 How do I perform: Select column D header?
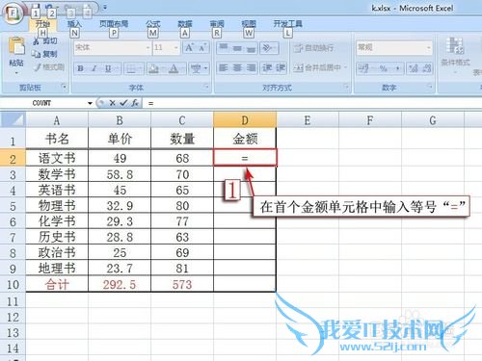245,120
